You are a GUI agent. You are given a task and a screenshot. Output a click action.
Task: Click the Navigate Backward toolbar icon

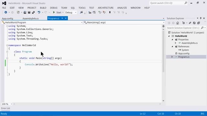pyautogui.click(x=6, y=12)
